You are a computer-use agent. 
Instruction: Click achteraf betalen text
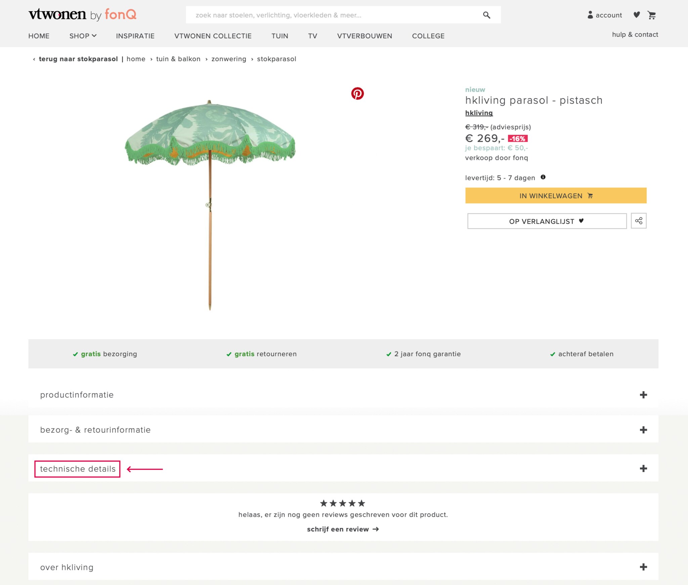coord(586,354)
